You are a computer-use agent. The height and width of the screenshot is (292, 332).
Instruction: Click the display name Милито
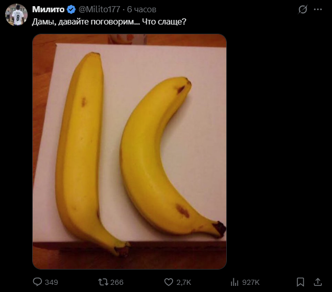pos(48,10)
